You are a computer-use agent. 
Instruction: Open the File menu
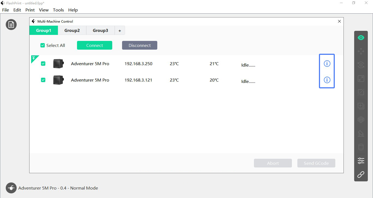tap(5, 10)
